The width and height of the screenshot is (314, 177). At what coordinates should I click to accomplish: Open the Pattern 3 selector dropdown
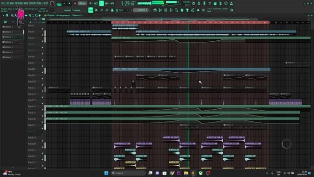(x=141, y=10)
